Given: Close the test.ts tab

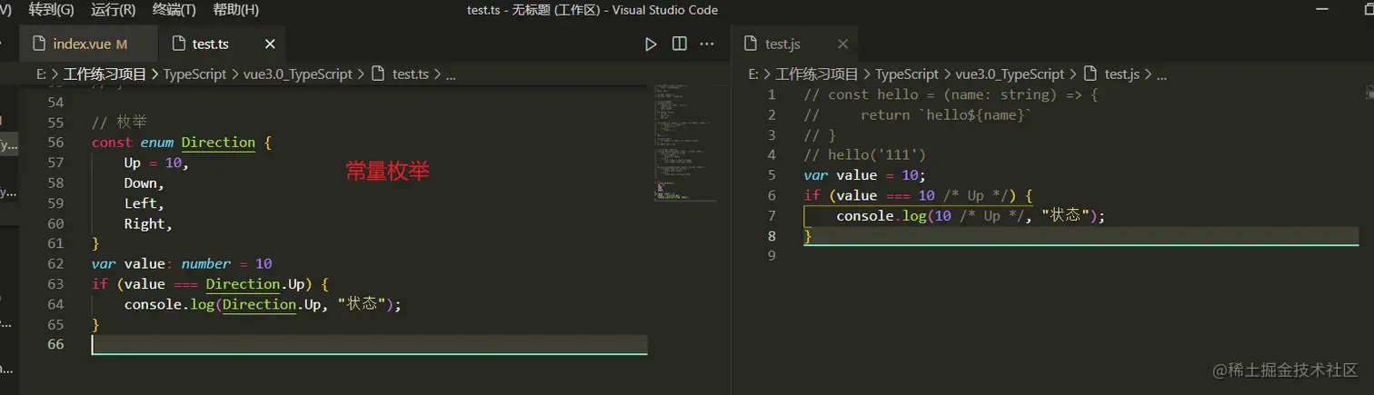Looking at the screenshot, I should [270, 44].
